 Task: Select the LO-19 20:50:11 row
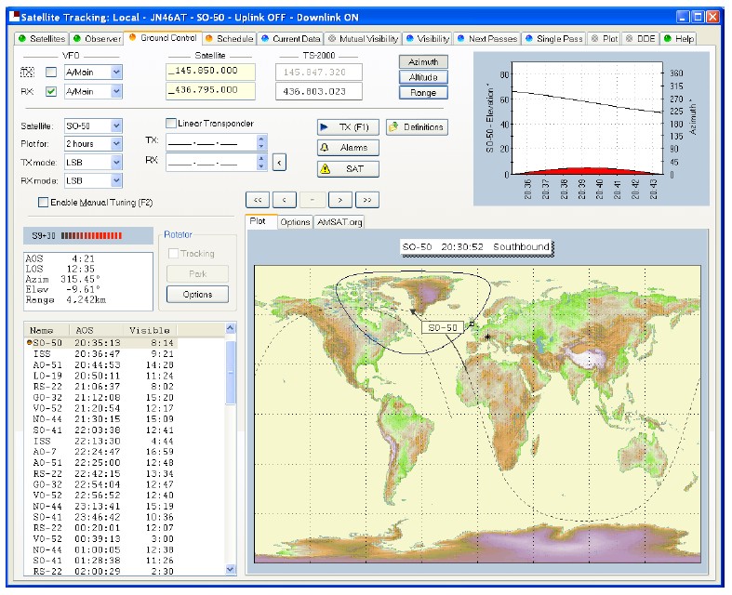click(x=102, y=376)
